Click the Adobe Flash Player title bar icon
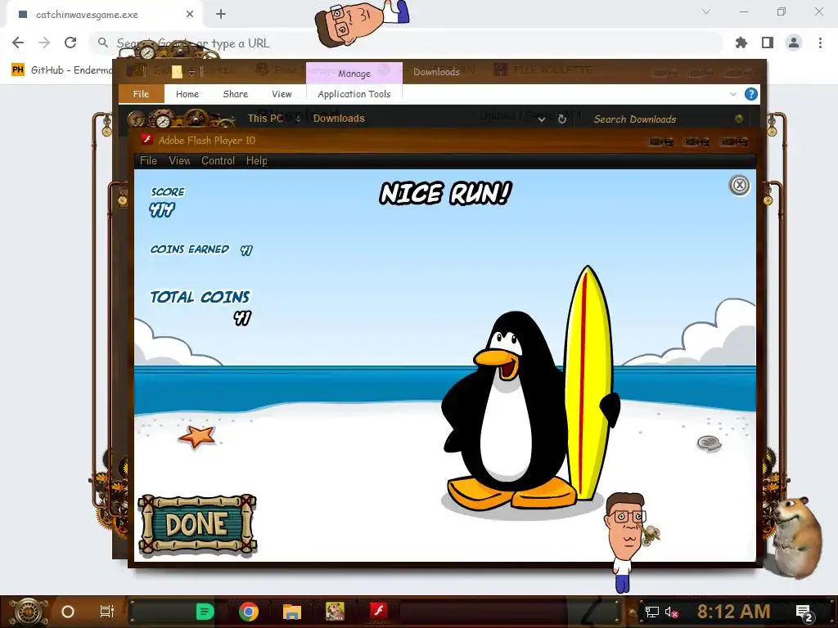This screenshot has width=838, height=628. click(146, 140)
